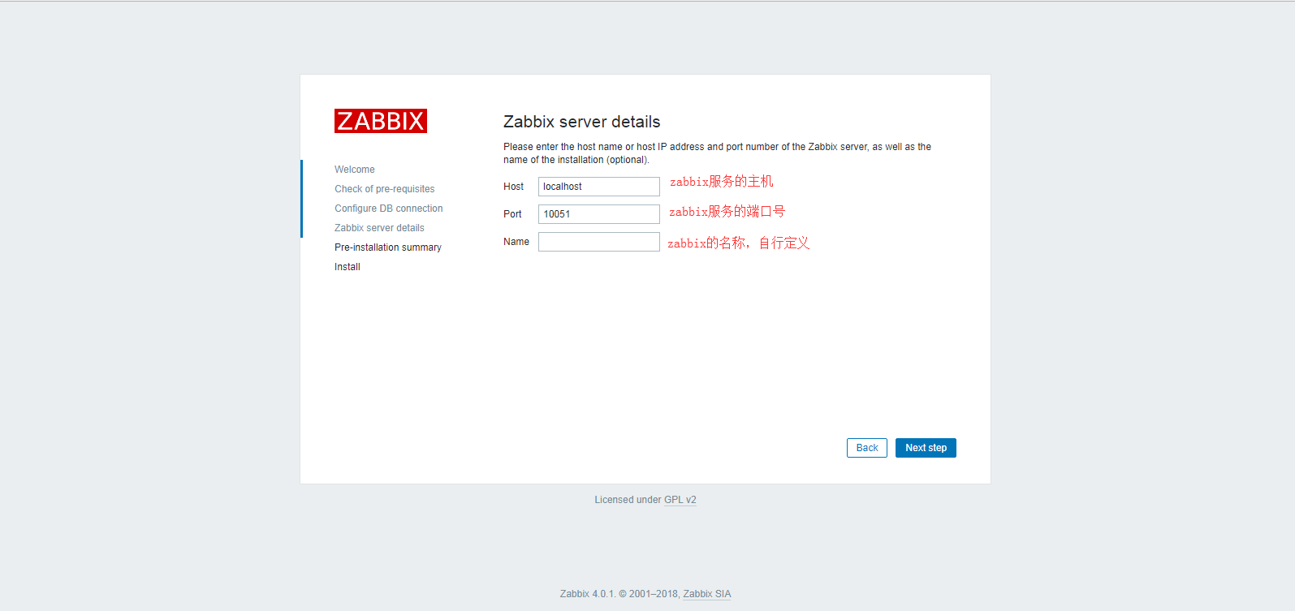Select Pre-installation summary step

pyautogui.click(x=388, y=247)
